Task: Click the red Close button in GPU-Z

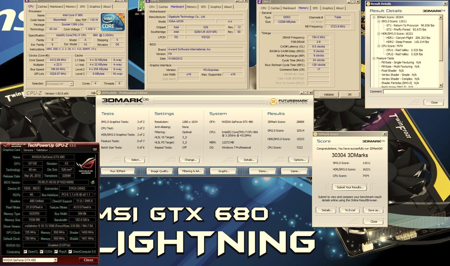Action: point(88,260)
